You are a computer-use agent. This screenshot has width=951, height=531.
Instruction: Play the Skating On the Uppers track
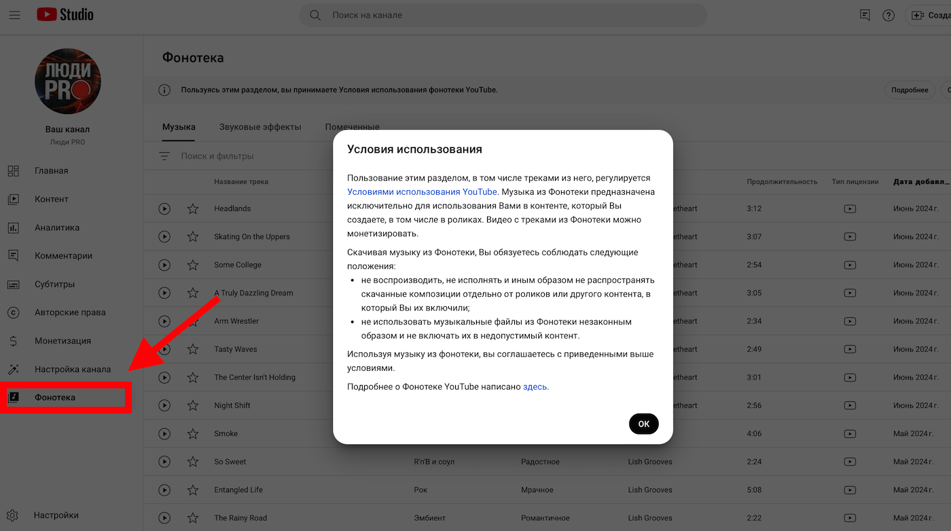(x=164, y=237)
